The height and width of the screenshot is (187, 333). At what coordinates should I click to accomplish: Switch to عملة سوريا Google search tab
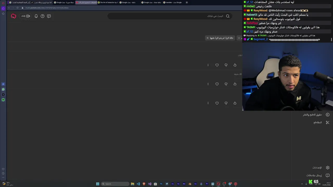(x=64, y=2)
